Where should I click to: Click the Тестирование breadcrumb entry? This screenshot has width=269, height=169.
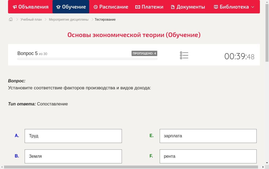(104, 19)
